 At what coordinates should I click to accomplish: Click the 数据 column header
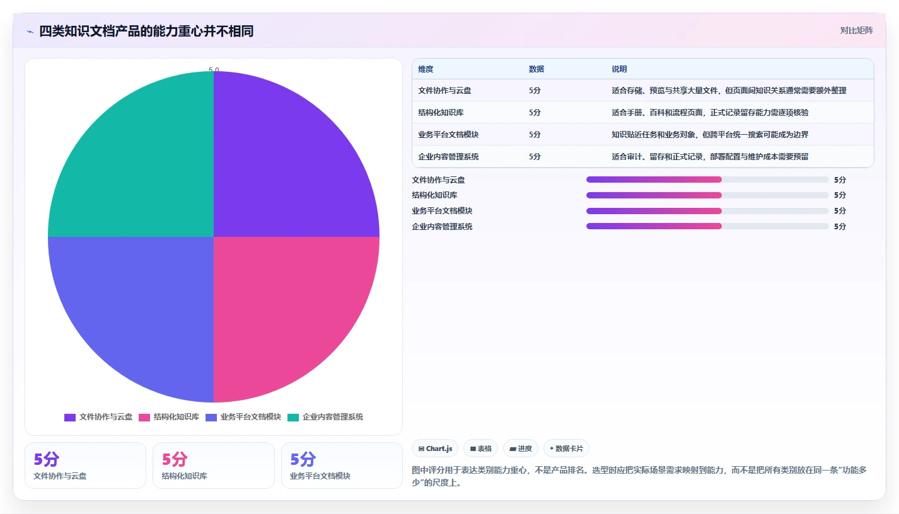(x=536, y=69)
